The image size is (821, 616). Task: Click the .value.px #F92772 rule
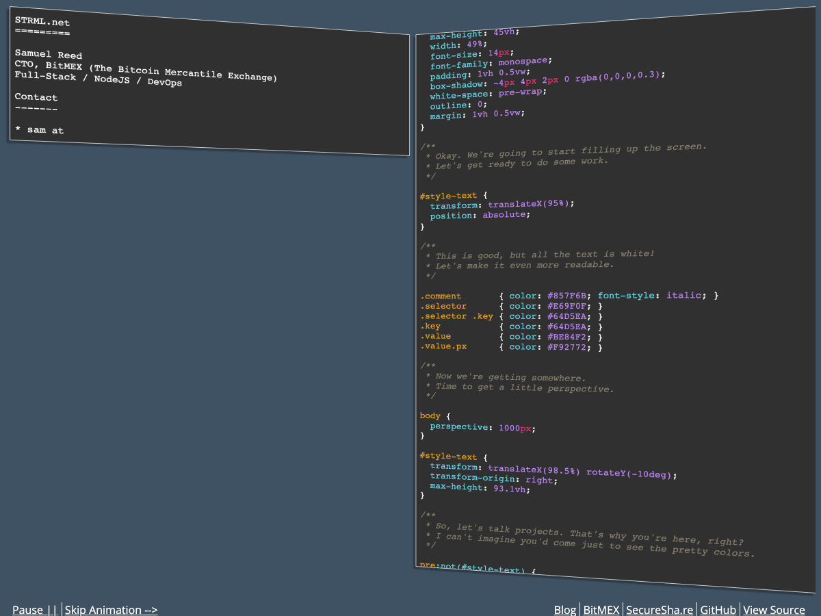(511, 346)
